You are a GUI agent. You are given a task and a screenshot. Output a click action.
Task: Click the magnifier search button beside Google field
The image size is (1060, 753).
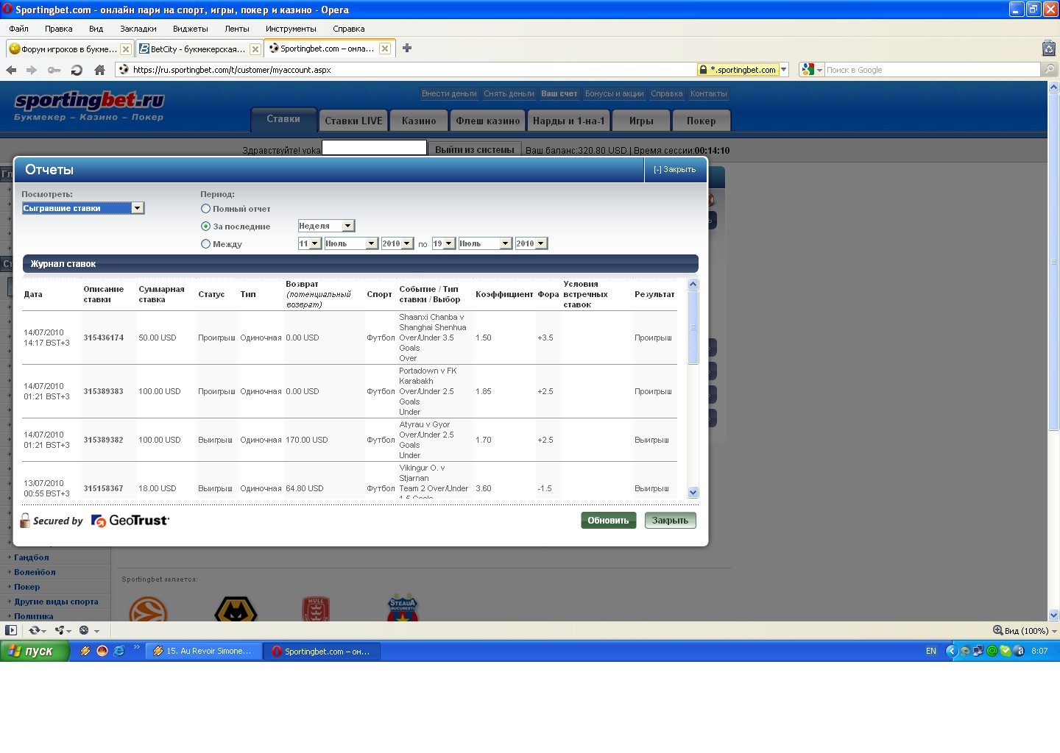[1050, 70]
